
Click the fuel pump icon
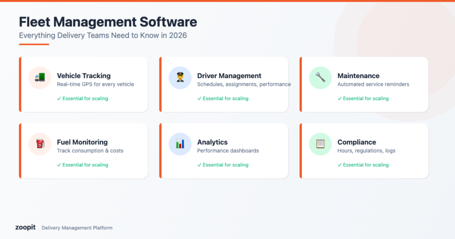tap(40, 144)
